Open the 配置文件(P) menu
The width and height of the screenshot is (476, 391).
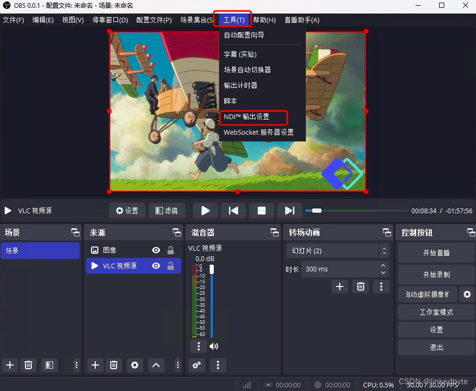(x=154, y=20)
